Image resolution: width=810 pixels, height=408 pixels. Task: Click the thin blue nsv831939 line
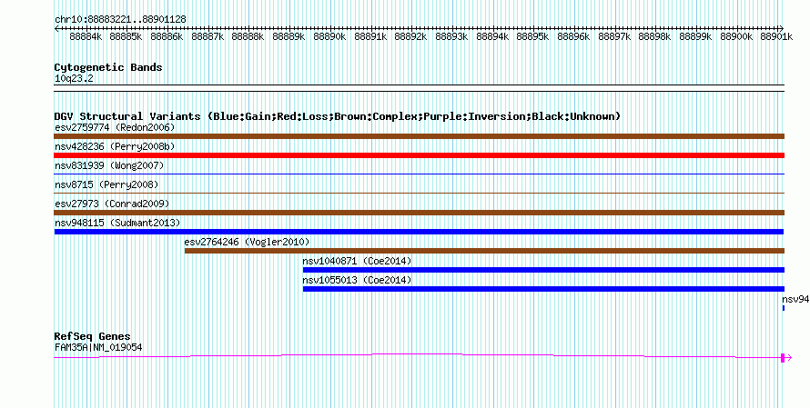tap(420, 174)
